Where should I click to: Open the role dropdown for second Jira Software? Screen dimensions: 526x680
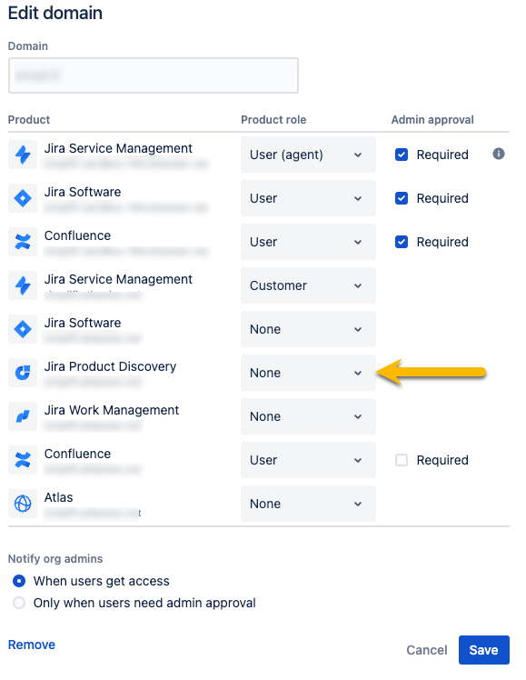pos(308,329)
